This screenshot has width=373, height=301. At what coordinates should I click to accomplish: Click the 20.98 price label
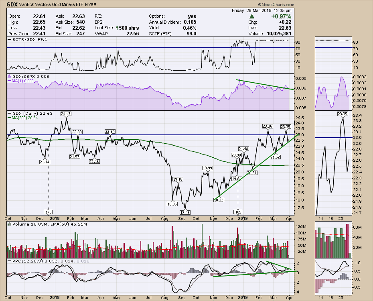[x=236, y=155]
